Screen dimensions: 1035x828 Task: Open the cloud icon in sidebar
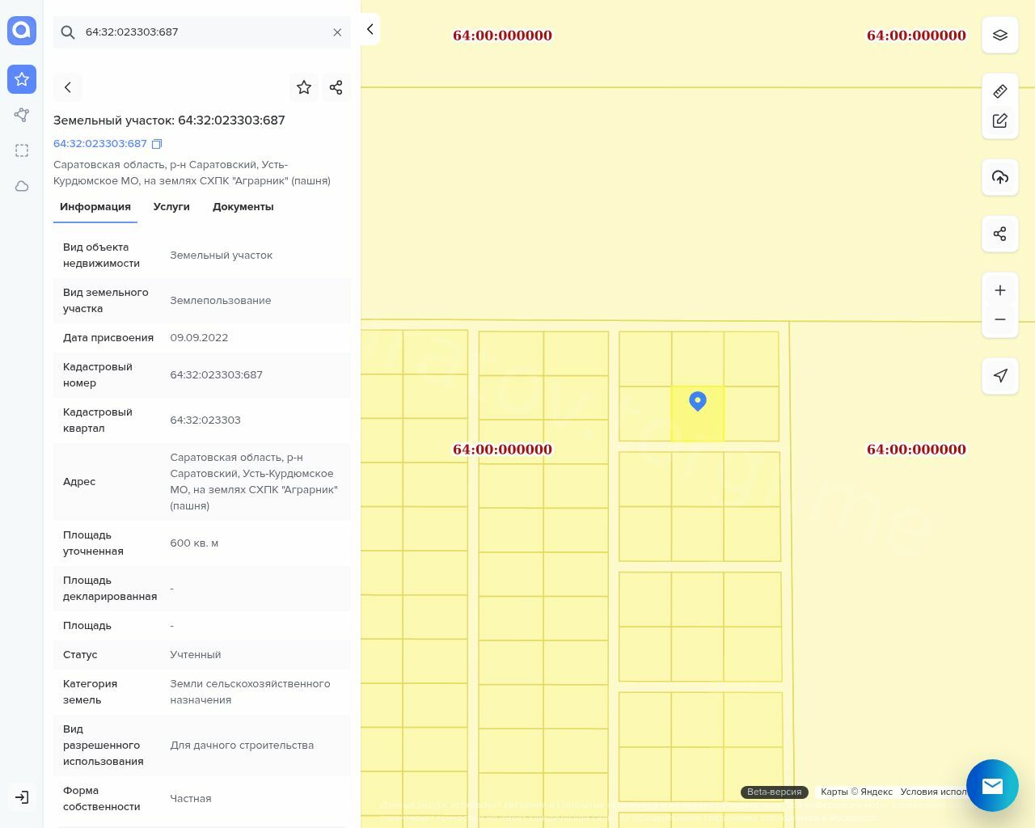pyautogui.click(x=22, y=186)
